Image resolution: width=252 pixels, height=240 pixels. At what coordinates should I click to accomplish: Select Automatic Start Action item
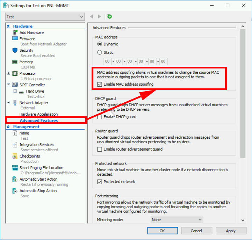(38, 179)
